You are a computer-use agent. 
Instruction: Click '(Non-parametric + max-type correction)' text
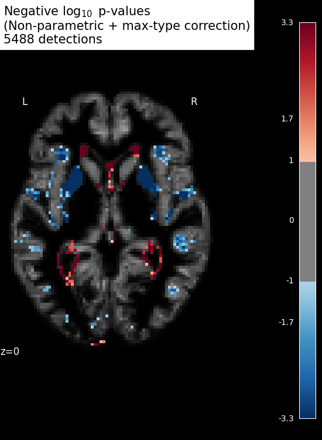[x=127, y=26]
